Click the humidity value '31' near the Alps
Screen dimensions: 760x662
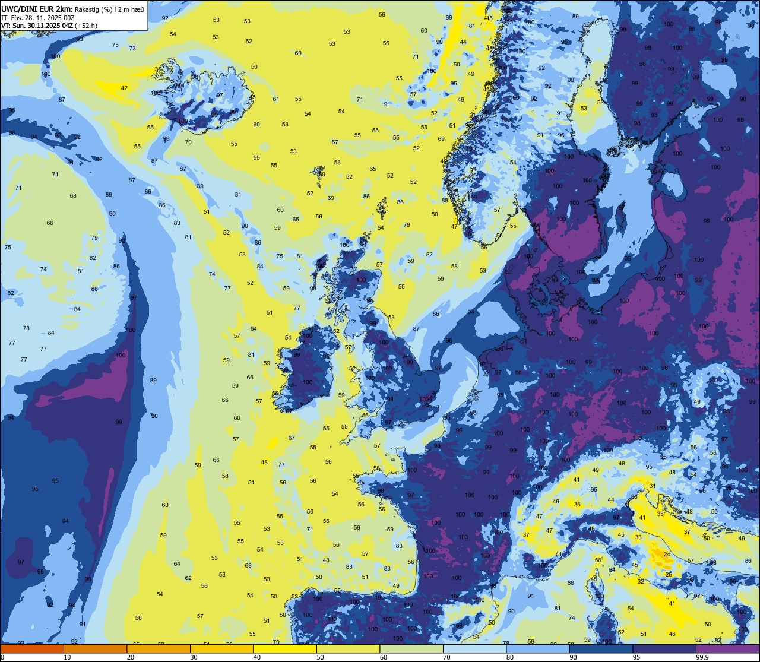[653, 486]
